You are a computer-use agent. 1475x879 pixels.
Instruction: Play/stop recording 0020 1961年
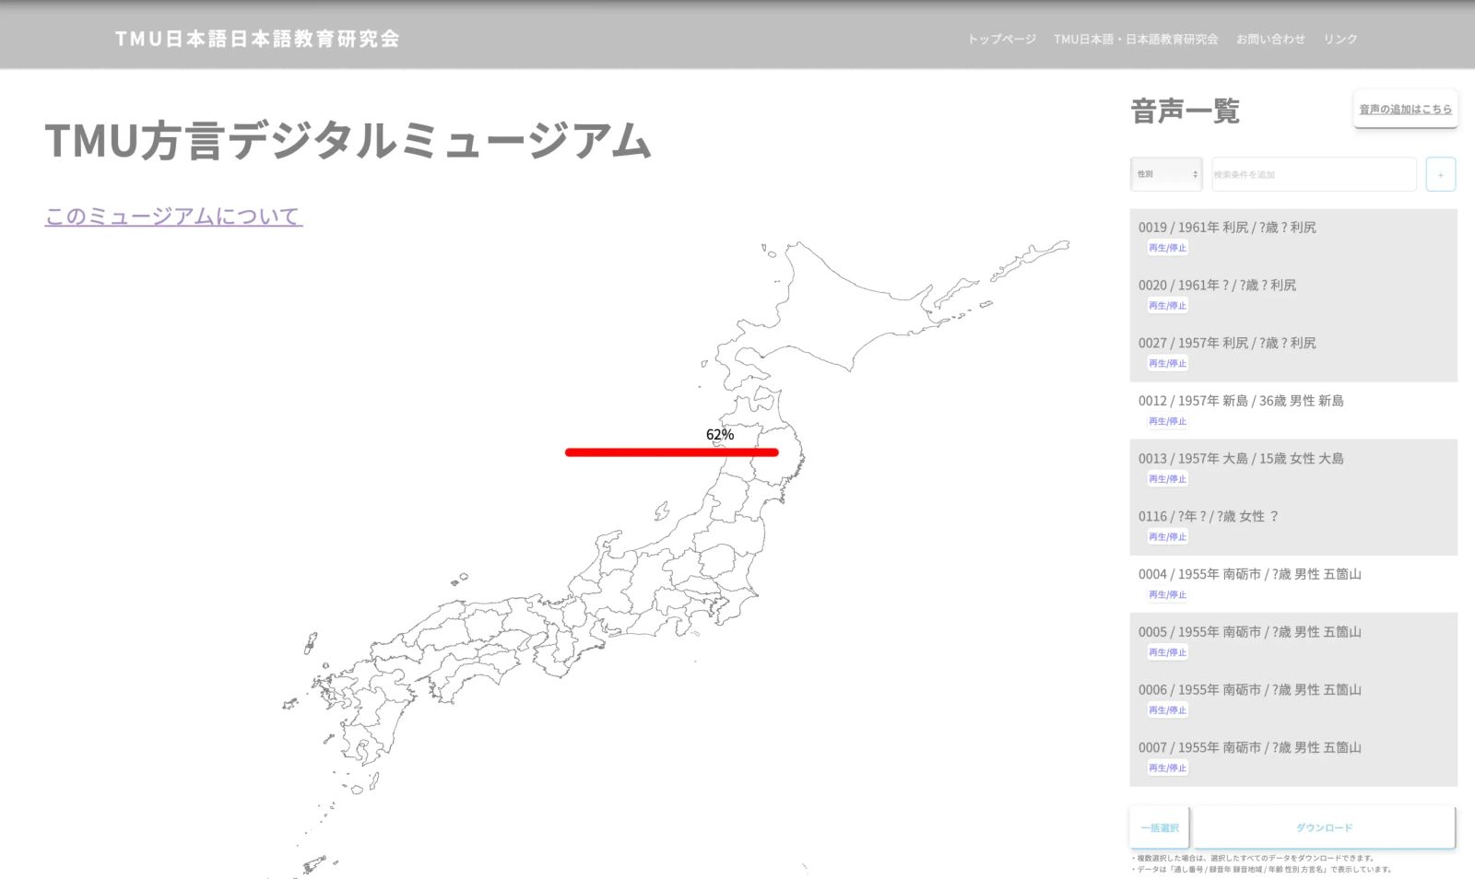coord(1167,306)
